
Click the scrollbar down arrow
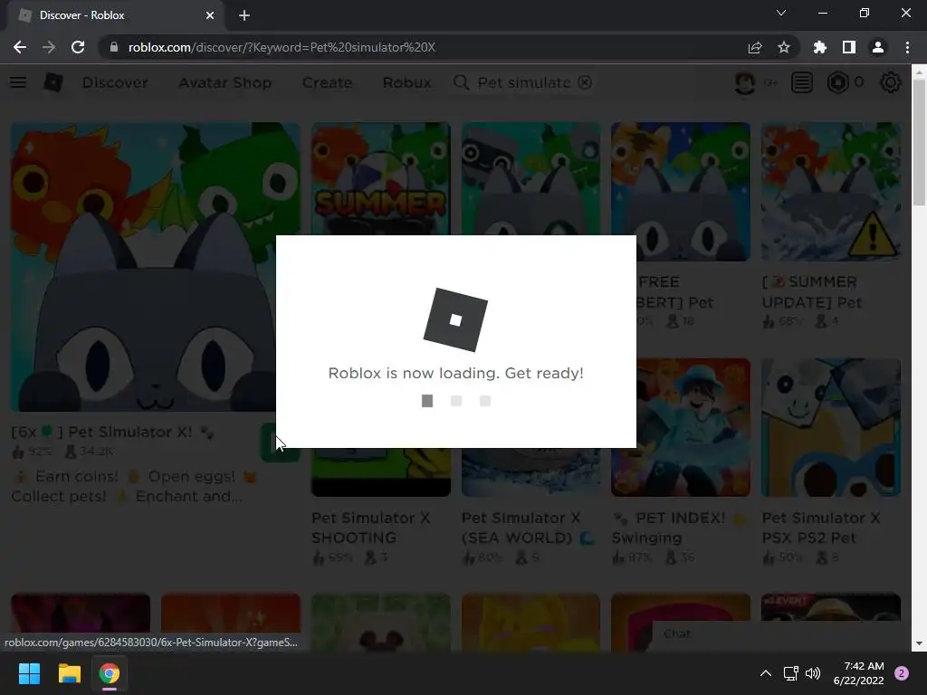(x=919, y=643)
